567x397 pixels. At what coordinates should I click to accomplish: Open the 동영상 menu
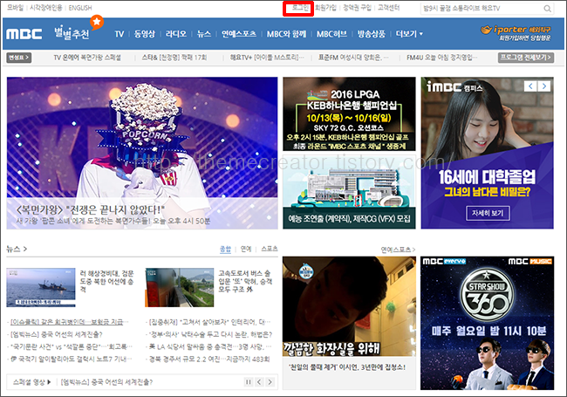point(145,34)
